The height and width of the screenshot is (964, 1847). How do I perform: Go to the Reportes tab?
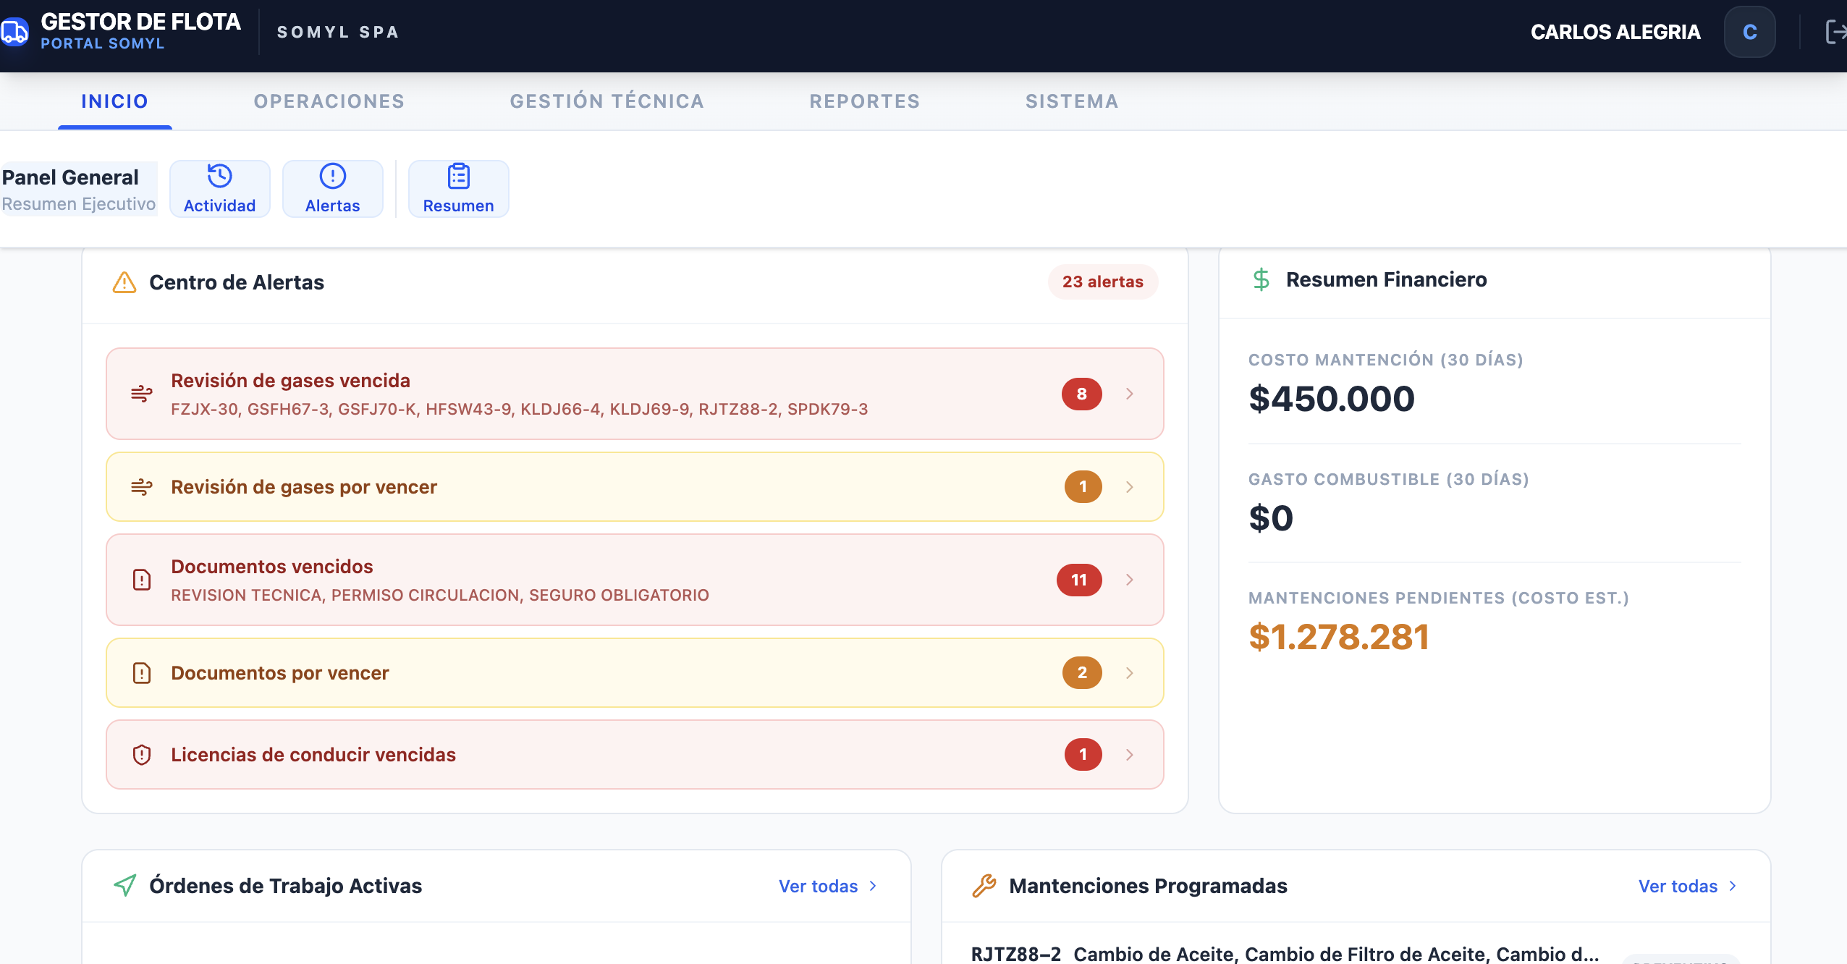click(x=864, y=101)
